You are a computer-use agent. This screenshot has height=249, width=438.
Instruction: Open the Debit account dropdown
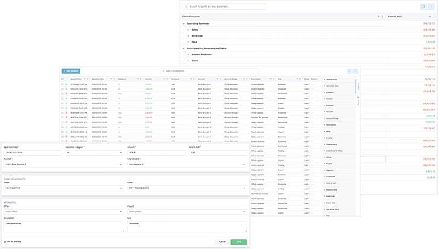point(64,188)
